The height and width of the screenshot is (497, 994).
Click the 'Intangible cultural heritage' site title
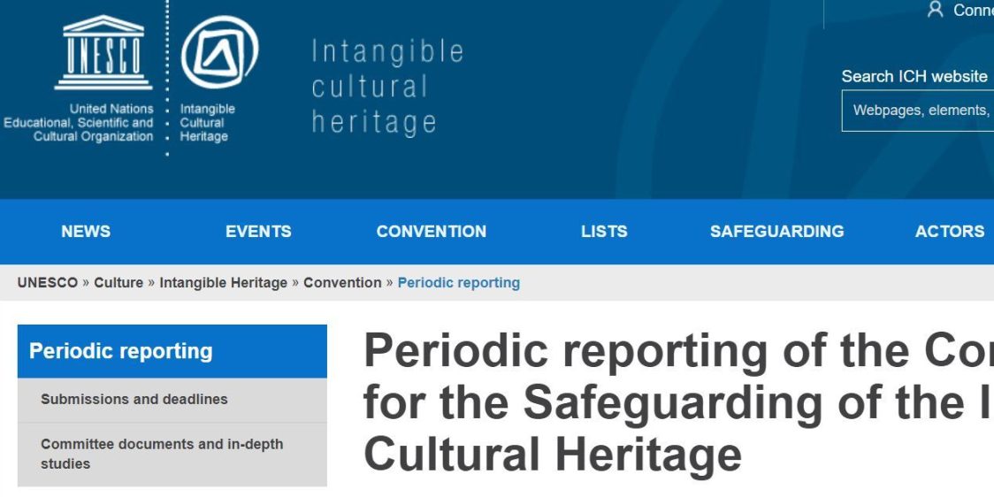386,87
